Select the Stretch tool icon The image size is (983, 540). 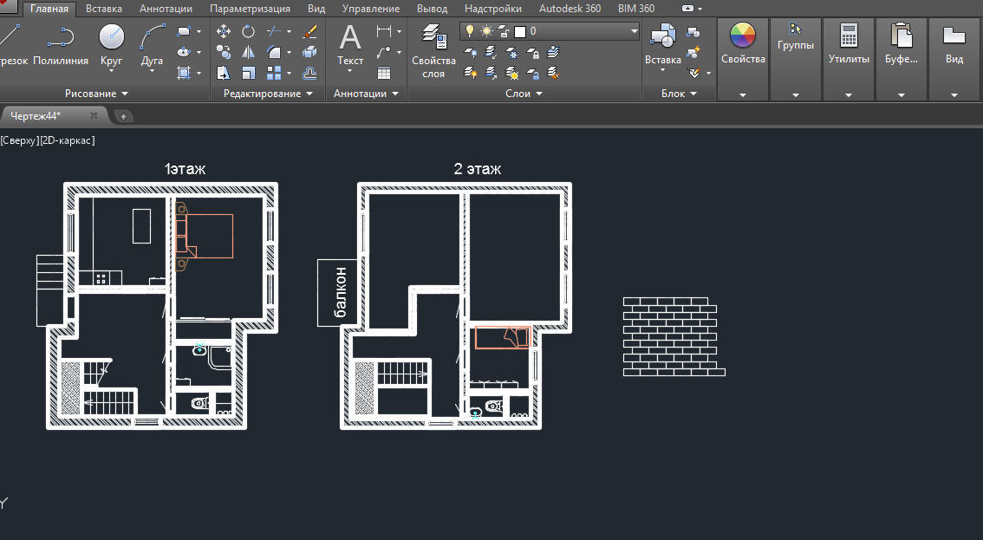click(223, 74)
